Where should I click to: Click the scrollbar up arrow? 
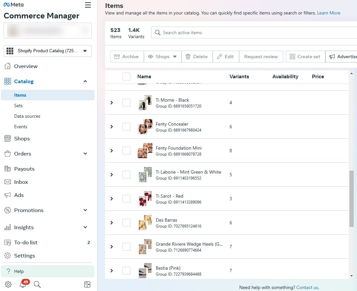click(351, 73)
